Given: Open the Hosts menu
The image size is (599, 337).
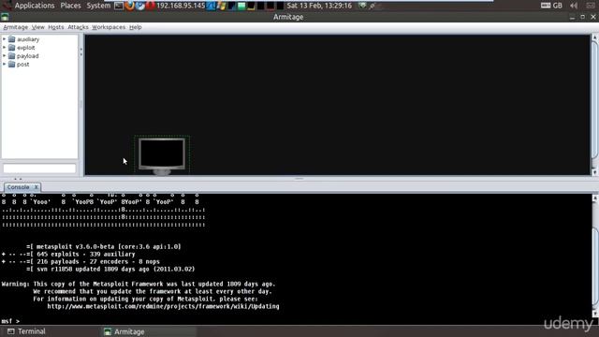Looking at the screenshot, I should [x=56, y=27].
